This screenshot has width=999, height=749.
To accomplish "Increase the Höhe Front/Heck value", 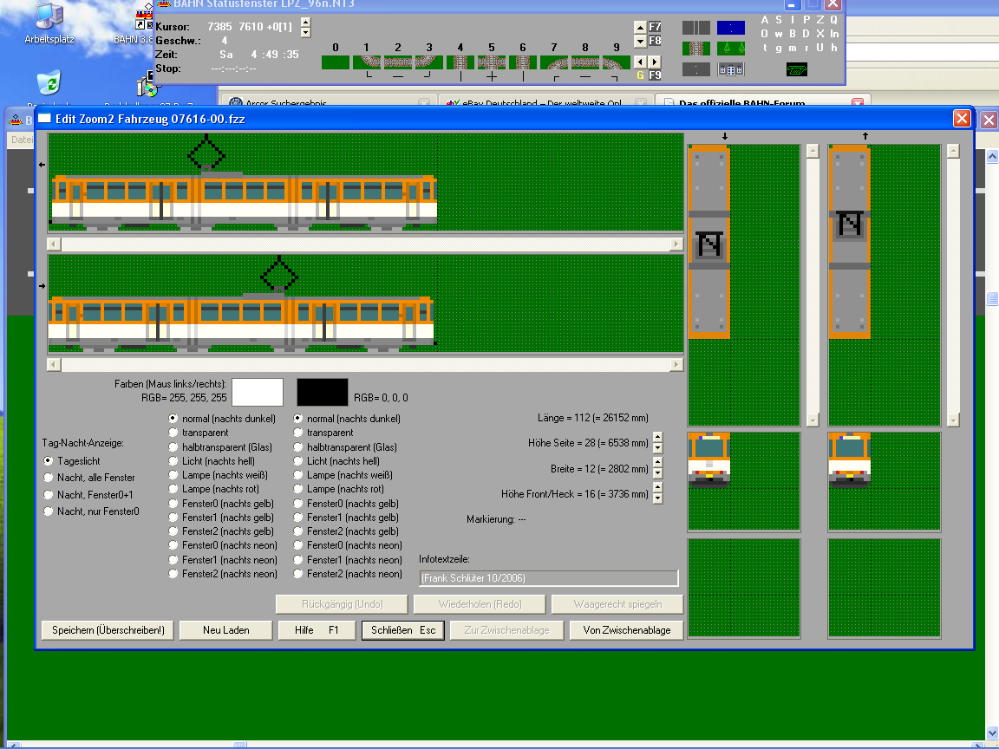I will pyautogui.click(x=657, y=487).
